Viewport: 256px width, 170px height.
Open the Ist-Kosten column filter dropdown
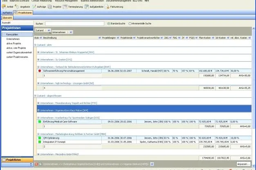pyautogui.click(x=228, y=38)
